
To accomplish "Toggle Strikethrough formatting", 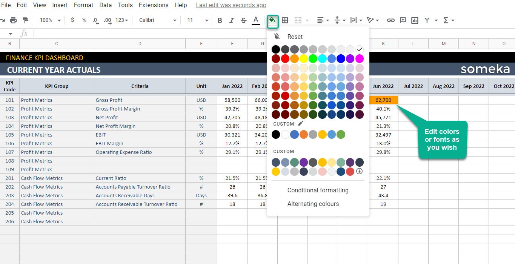I will (x=244, y=20).
